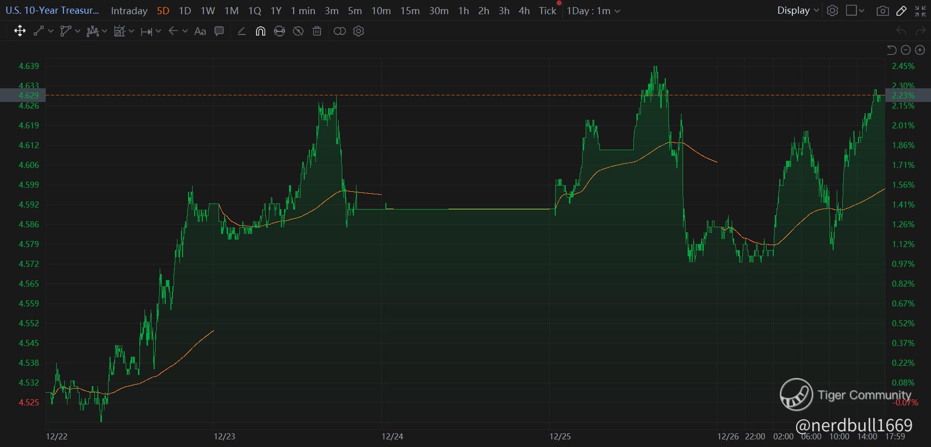Select the range measurement tool
This screenshot has width=931, height=447.
146,31
